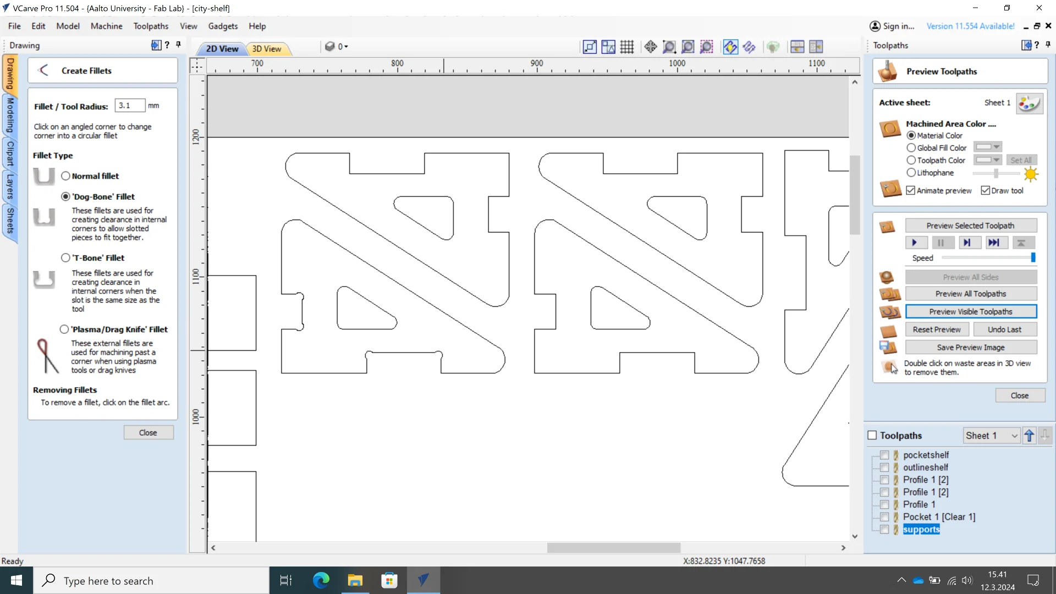This screenshot has height=594, width=1056.
Task: Uncheck the Animate preview checkbox
Action: (x=911, y=190)
